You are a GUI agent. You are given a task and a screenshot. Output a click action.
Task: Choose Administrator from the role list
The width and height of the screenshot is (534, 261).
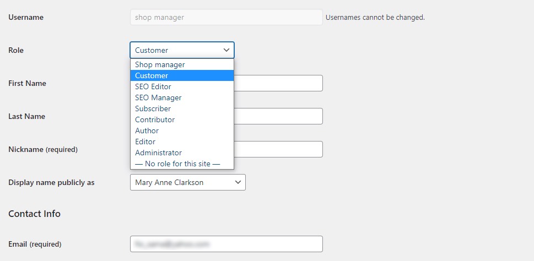(x=182, y=153)
